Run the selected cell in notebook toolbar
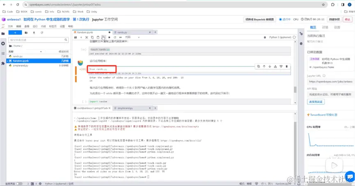 (103, 37)
